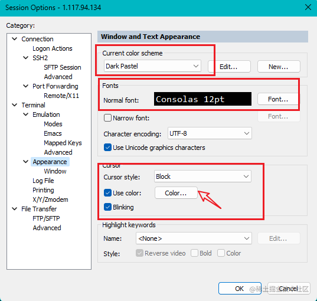Select Terminal category
The image size is (317, 301).
34,105
